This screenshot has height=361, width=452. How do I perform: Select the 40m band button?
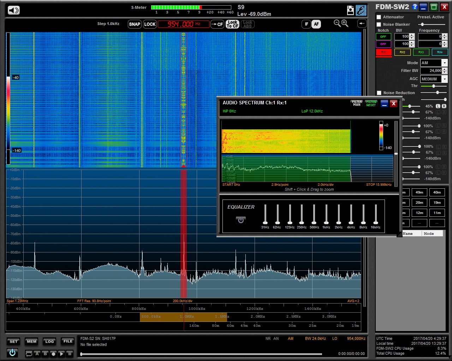click(437, 192)
